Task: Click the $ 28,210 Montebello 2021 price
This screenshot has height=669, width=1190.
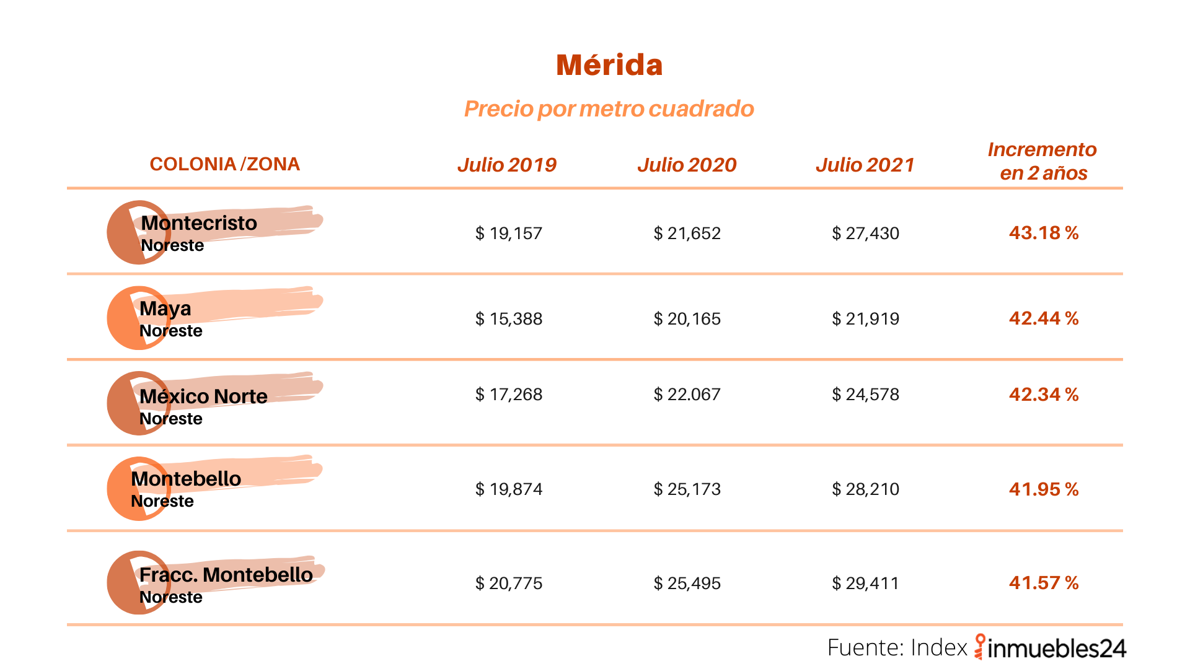Action: (x=866, y=489)
